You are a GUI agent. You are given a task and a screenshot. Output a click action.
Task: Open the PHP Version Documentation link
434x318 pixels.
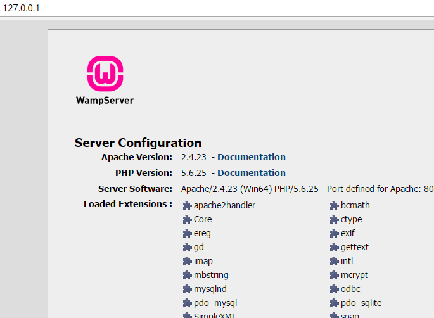(252, 173)
